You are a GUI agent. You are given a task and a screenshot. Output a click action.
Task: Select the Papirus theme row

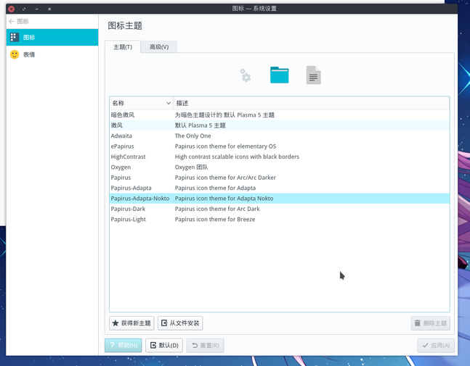click(280, 178)
